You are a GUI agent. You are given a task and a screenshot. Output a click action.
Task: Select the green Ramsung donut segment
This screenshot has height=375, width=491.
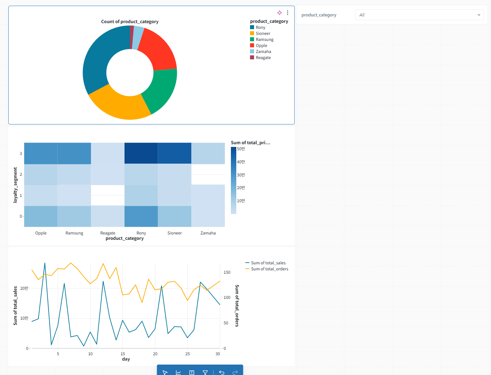tap(162, 89)
